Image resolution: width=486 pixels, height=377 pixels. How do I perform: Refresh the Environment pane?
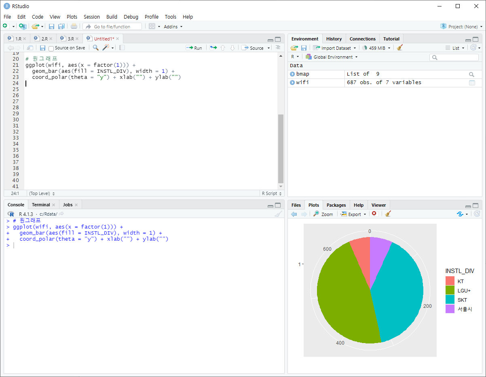[x=473, y=48]
